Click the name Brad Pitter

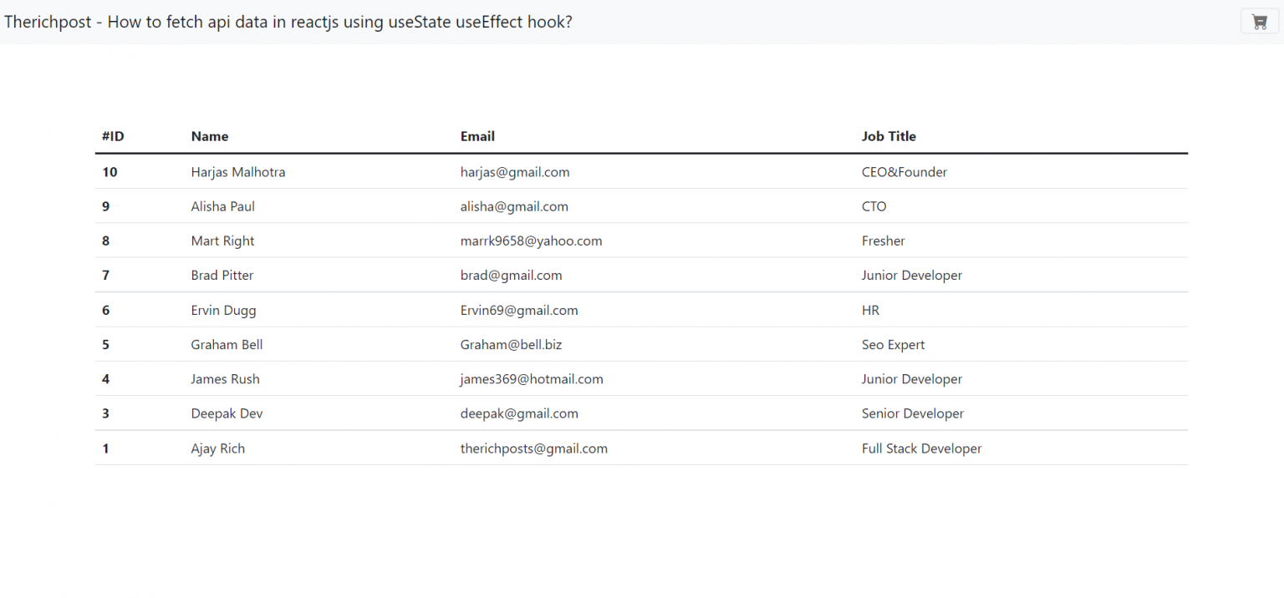coord(222,275)
